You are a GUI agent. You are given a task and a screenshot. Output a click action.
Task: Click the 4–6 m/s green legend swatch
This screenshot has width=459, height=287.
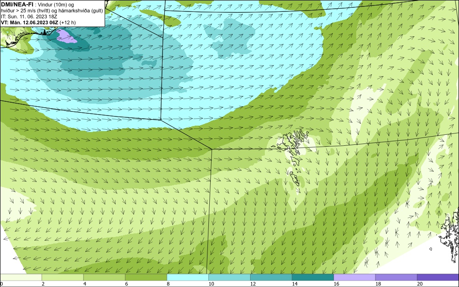(x=104, y=277)
